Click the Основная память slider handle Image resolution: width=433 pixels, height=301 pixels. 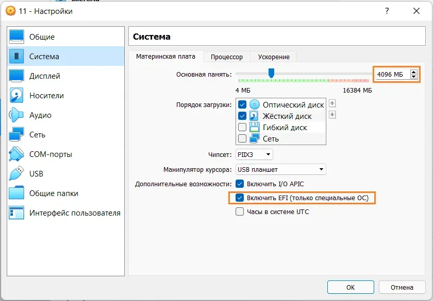272,73
